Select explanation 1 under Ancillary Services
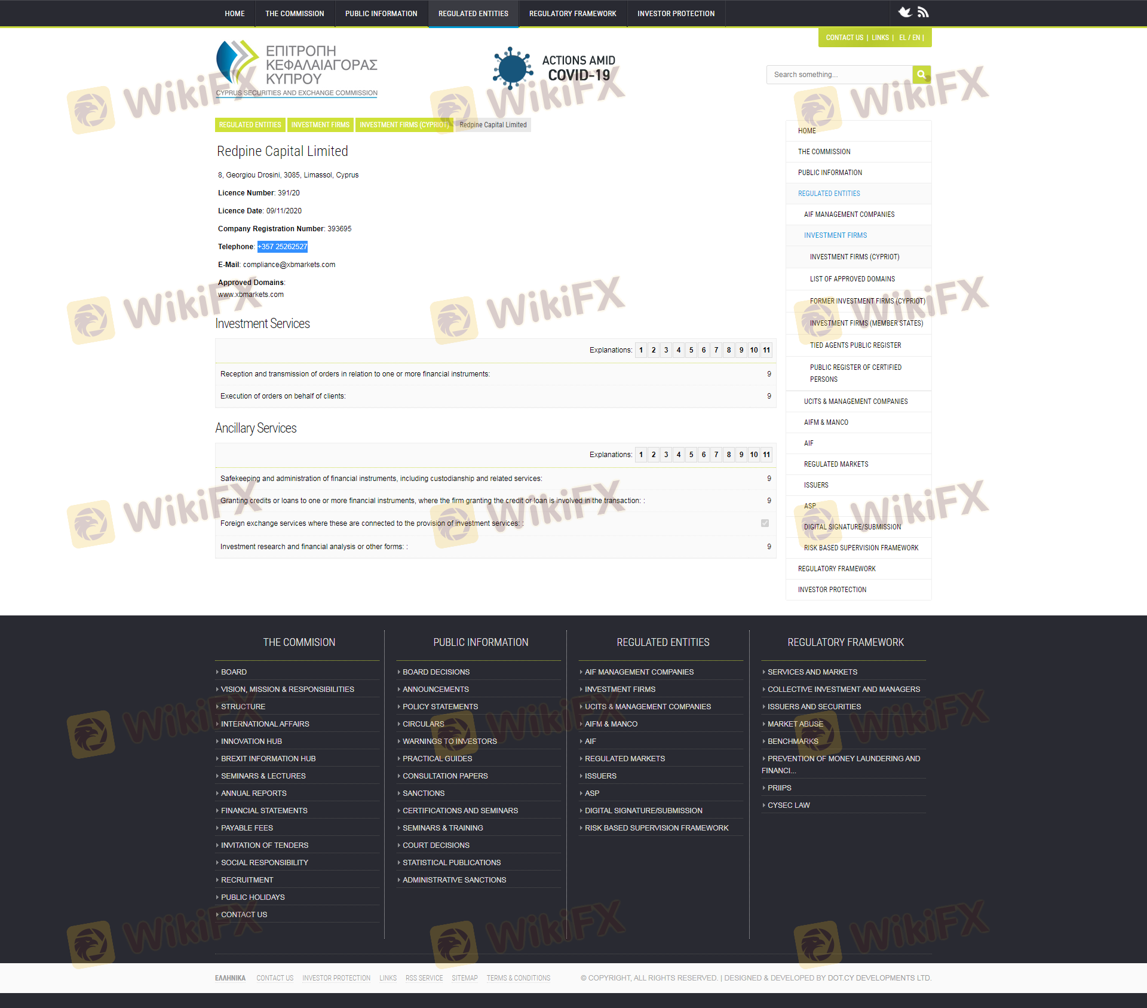 click(x=641, y=455)
